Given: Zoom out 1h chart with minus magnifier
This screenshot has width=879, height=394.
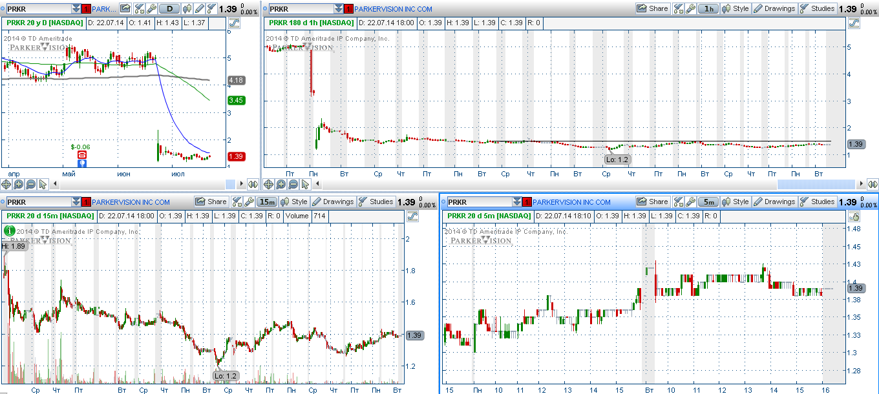Looking at the screenshot, I should [293, 184].
